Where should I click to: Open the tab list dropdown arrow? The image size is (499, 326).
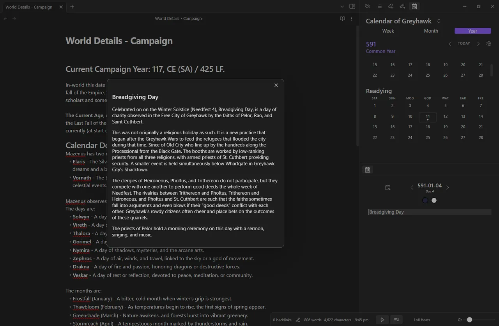tap(342, 7)
